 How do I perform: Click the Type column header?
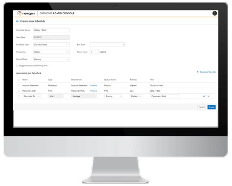[x=50, y=80]
